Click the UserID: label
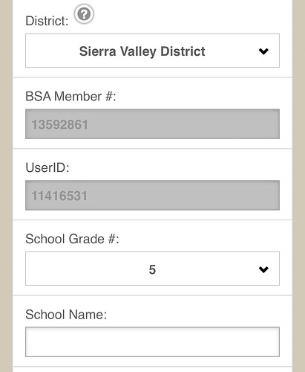 click(x=47, y=167)
